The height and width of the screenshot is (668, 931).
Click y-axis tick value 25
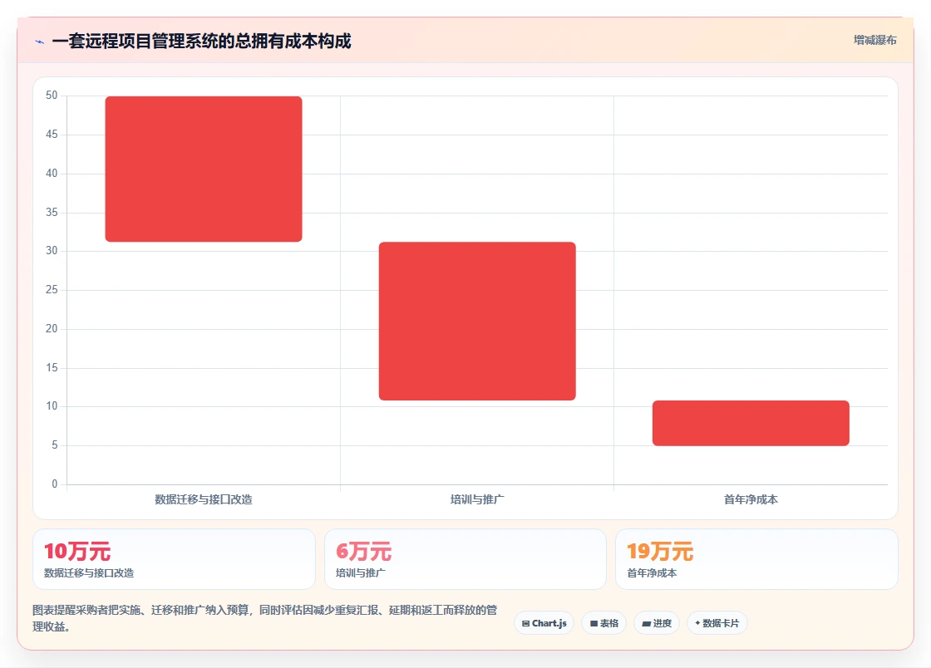[52, 289]
